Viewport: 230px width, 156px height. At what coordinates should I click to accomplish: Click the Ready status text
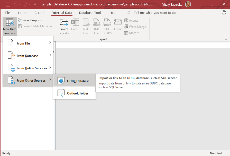(x=6, y=153)
